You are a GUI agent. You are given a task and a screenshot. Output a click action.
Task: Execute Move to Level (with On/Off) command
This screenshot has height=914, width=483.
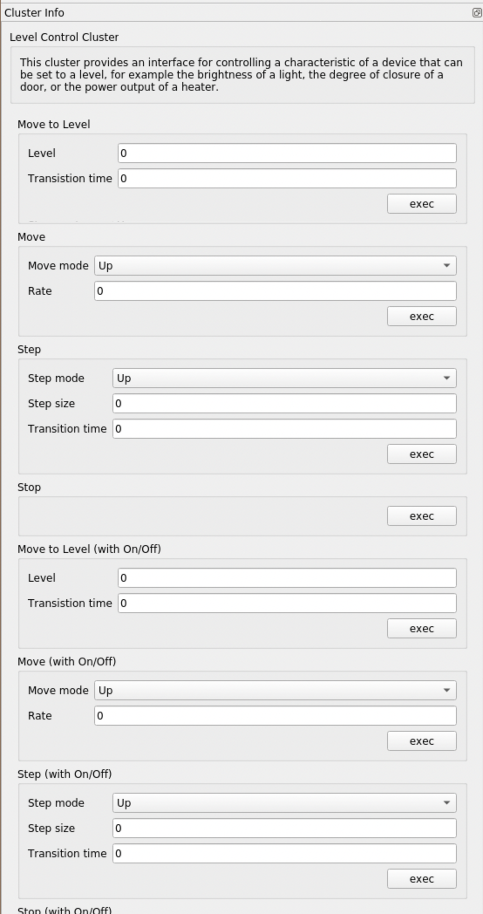pyautogui.click(x=422, y=628)
